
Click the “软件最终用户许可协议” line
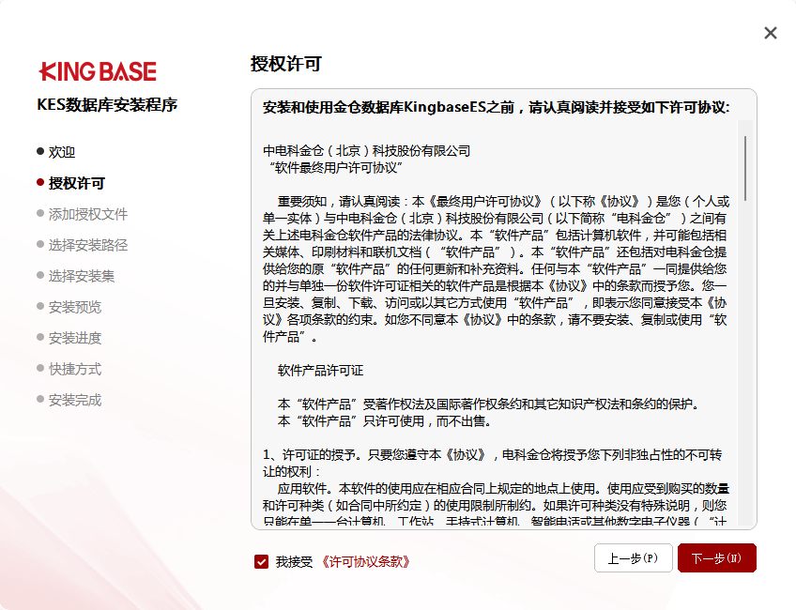click(x=336, y=167)
